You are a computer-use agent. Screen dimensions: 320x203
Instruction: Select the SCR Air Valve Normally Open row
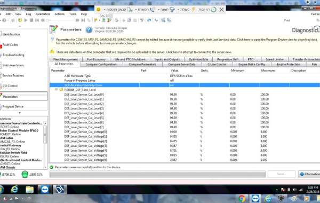185,85
